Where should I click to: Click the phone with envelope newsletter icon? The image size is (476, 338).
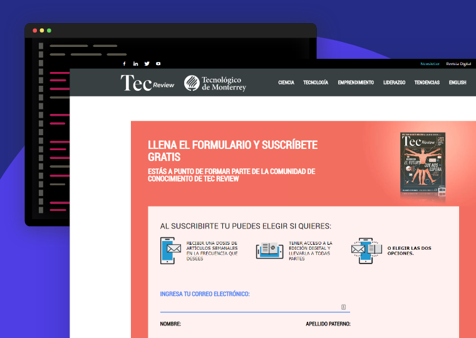pos(170,250)
